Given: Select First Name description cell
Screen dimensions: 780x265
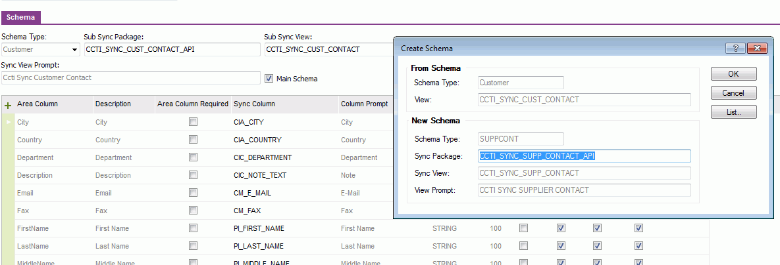Looking at the screenshot, I should [x=123, y=228].
